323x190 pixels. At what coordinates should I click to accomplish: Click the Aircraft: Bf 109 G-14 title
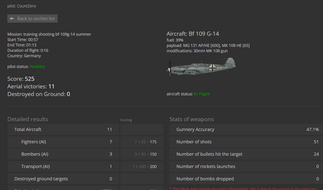tap(193, 34)
